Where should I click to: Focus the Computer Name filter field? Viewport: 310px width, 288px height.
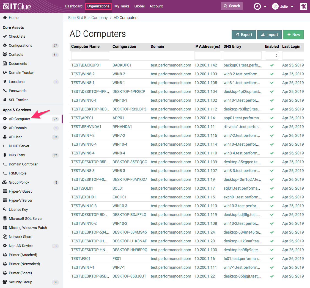90,56
